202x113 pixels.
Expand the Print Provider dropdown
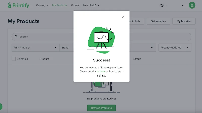tap(36, 48)
